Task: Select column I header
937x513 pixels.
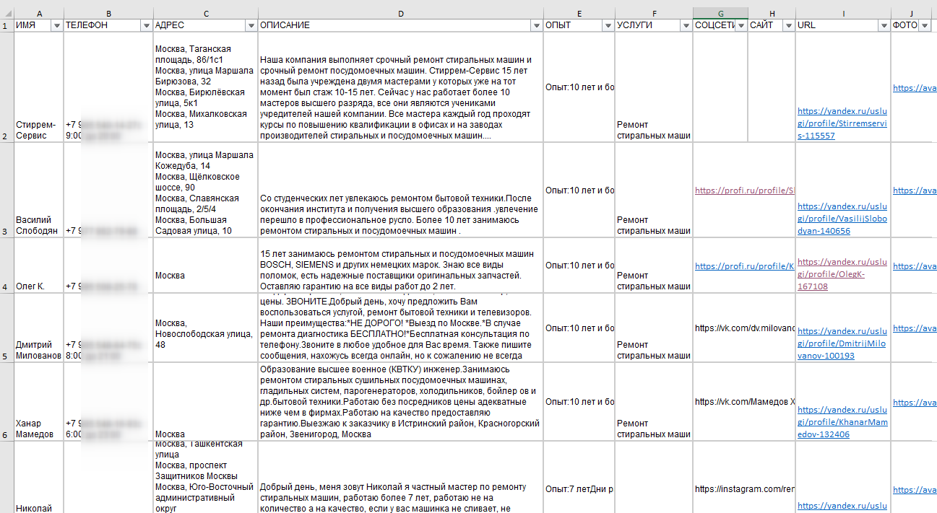Action: pyautogui.click(x=843, y=13)
